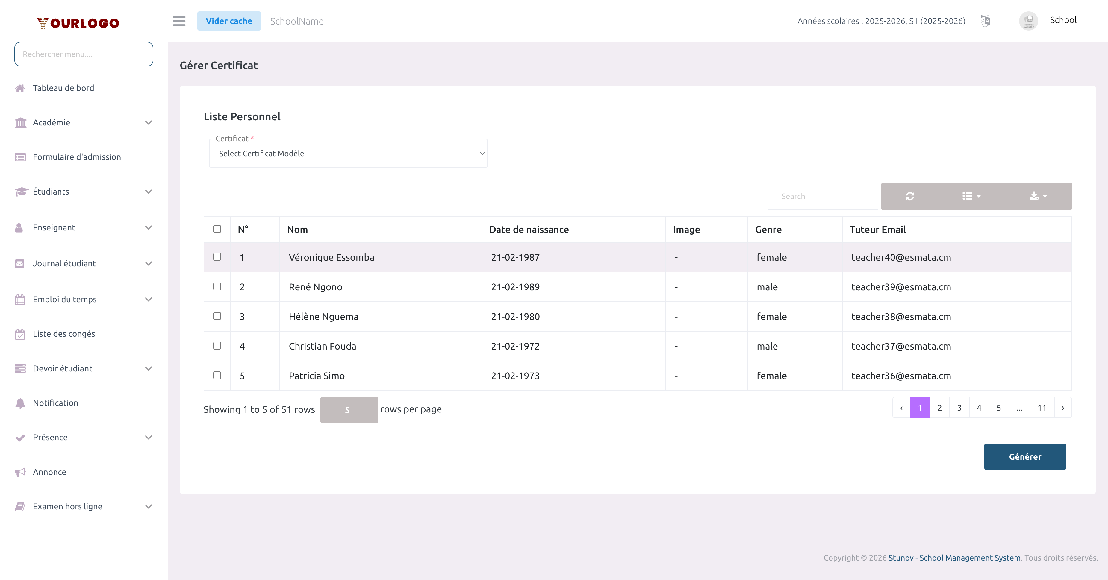Check the select-all header checkbox

coord(217,229)
